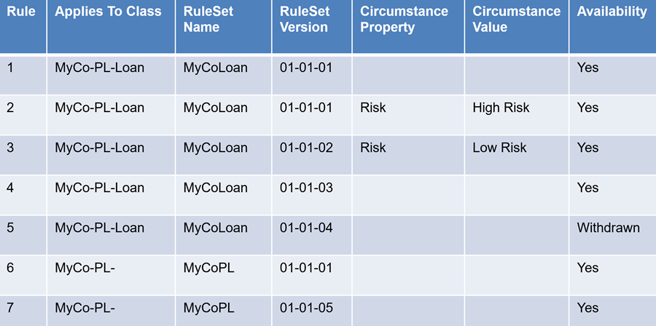656x326 pixels.
Task: Select the High Risk circumstance value
Action: click(x=501, y=108)
